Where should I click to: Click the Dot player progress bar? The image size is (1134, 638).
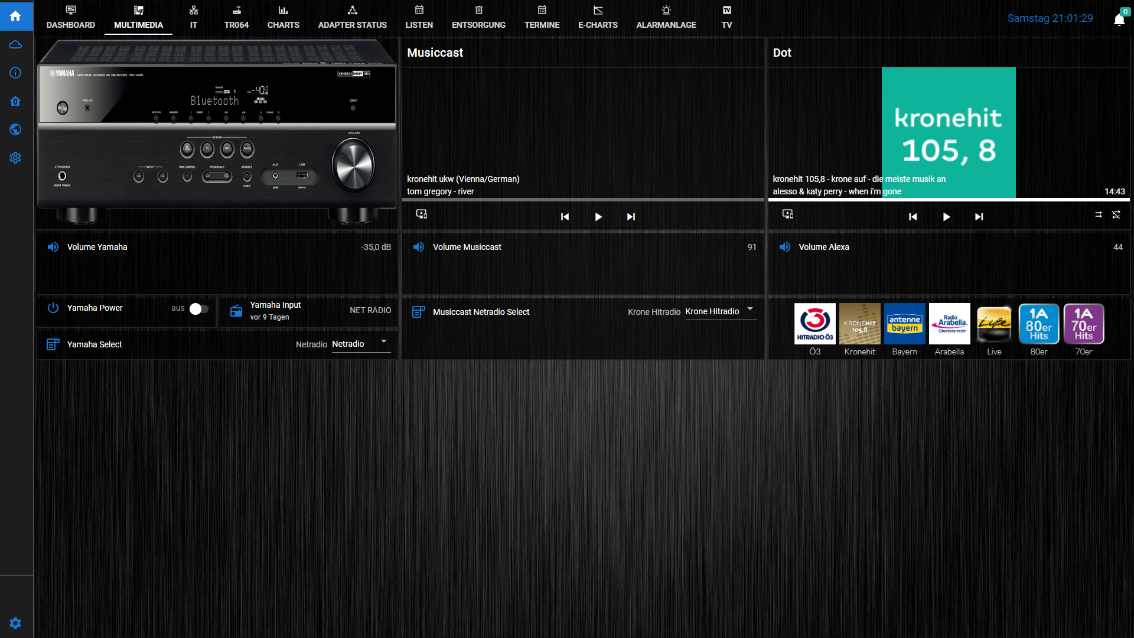click(x=949, y=200)
